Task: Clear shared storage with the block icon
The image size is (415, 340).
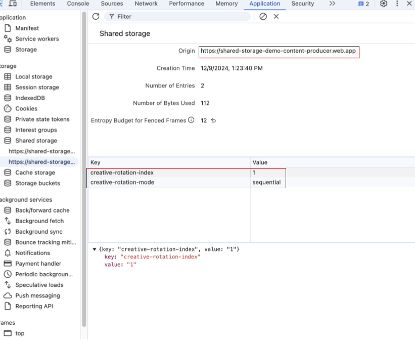Action: pyautogui.click(x=263, y=16)
